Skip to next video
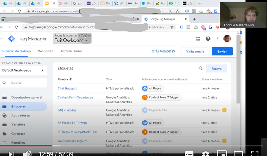267x156 pixels. 11,154
